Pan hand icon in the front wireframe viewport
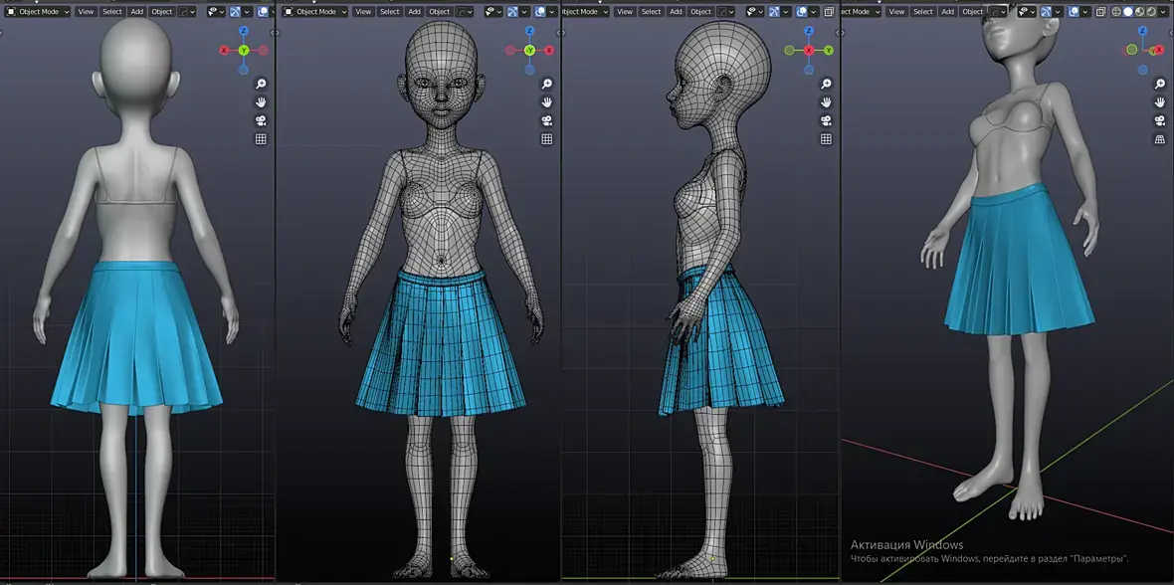The image size is (1174, 585). (x=547, y=101)
